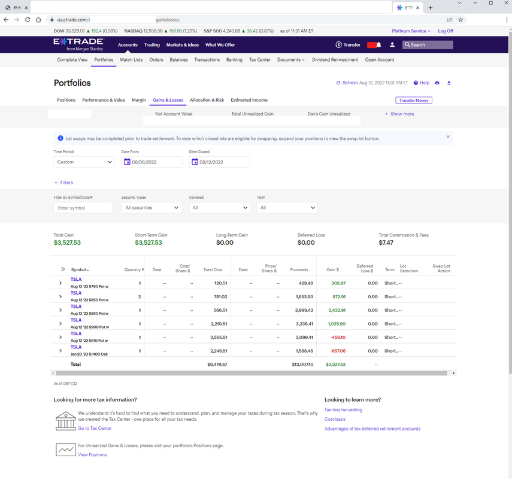Open tax-deferred retirement accounts link
This screenshot has height=479, width=512.
pyautogui.click(x=372, y=429)
